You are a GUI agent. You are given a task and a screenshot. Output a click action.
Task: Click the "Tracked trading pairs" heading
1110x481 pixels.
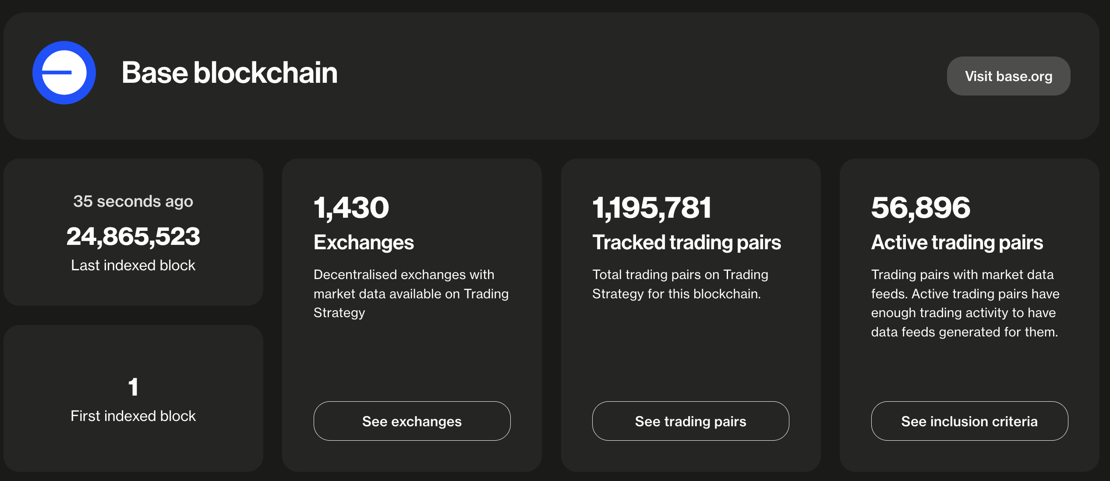[x=686, y=243]
